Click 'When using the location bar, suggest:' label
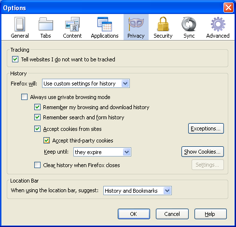The width and height of the screenshot is (236, 227). (55, 190)
